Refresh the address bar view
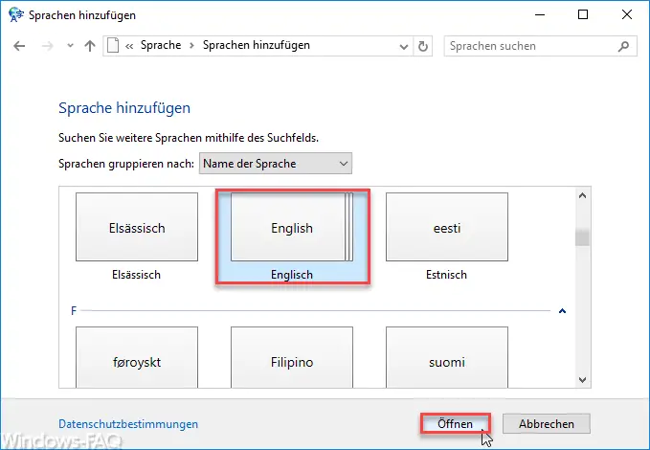The image size is (650, 450). [x=423, y=46]
